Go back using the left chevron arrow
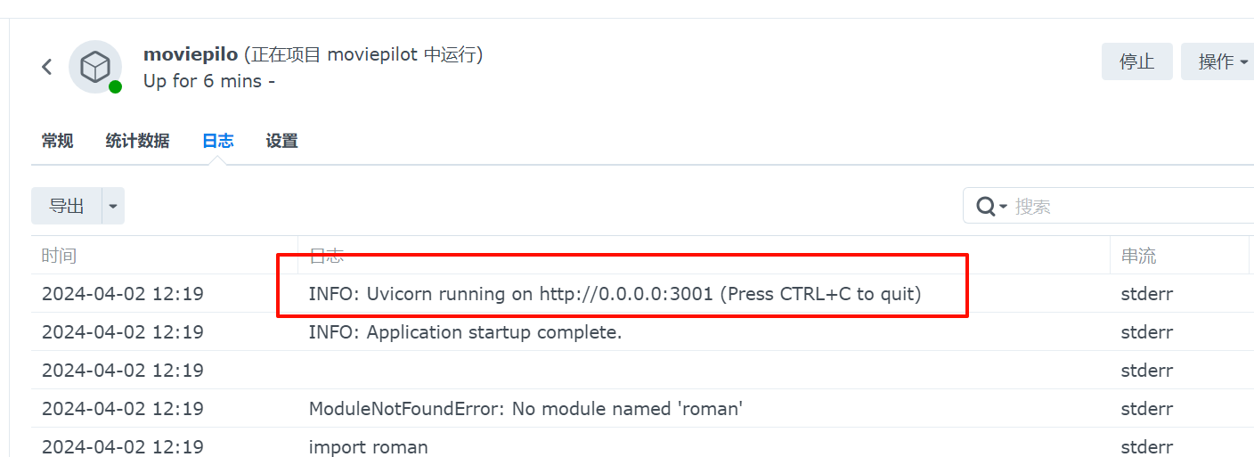 point(47,67)
